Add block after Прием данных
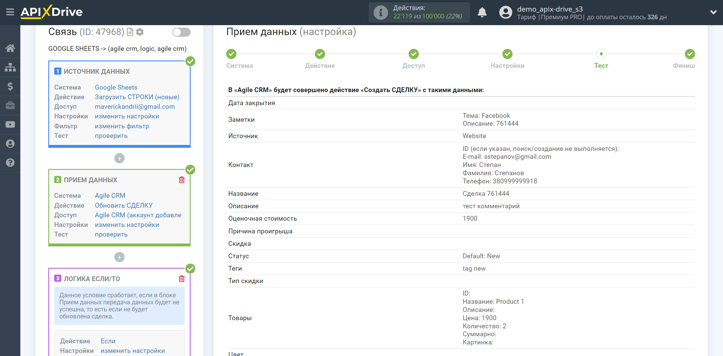The height and width of the screenshot is (356, 723). coord(119,257)
